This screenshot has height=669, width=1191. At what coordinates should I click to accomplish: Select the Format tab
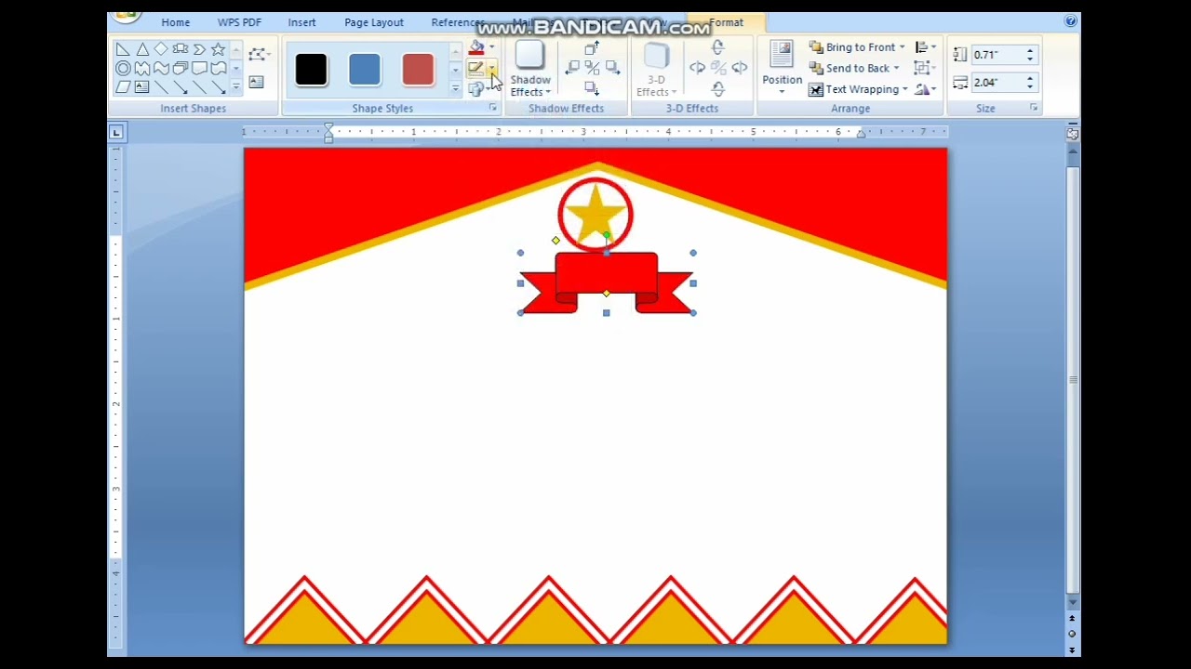tap(726, 22)
